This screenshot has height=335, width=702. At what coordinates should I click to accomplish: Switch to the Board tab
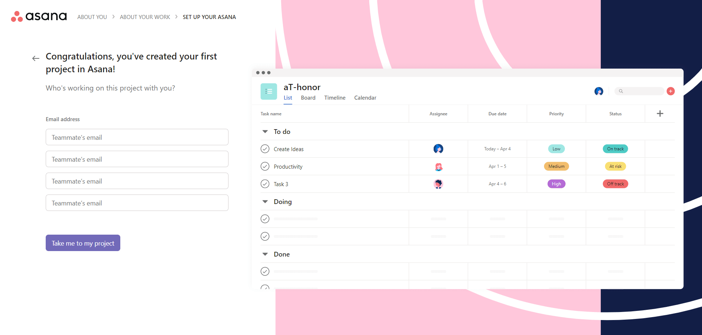point(308,98)
